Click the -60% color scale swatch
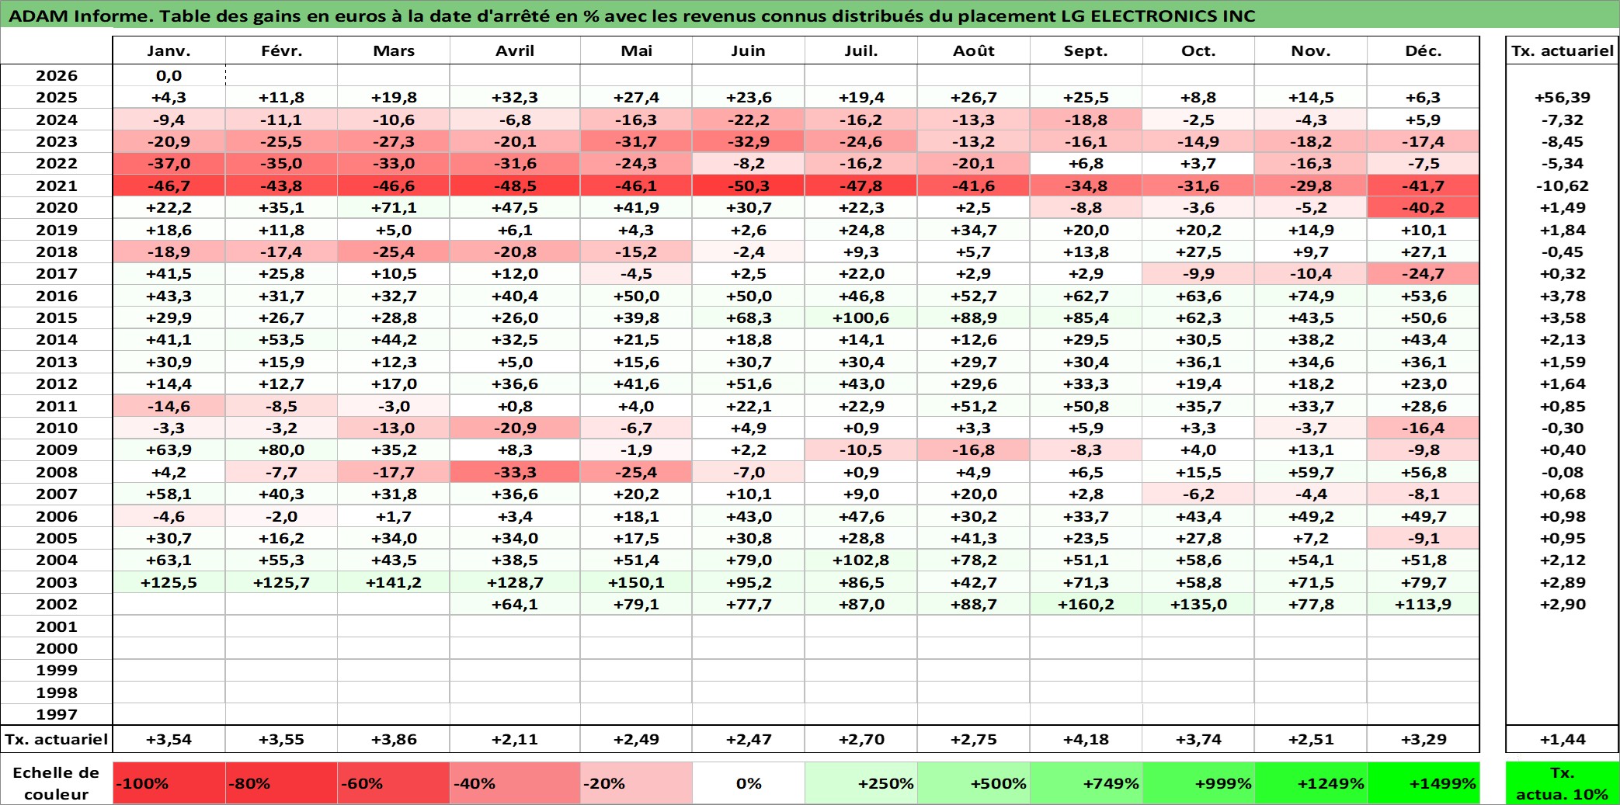The image size is (1620, 805). coord(394,783)
